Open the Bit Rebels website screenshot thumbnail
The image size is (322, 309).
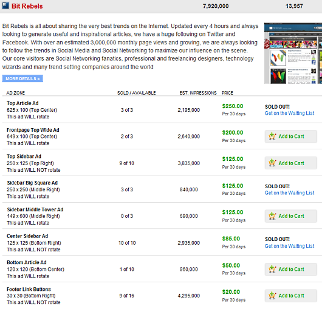293,53
